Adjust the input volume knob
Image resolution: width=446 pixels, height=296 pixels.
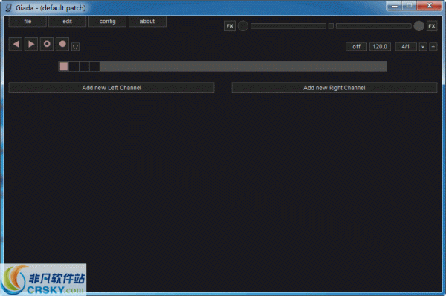click(243, 26)
